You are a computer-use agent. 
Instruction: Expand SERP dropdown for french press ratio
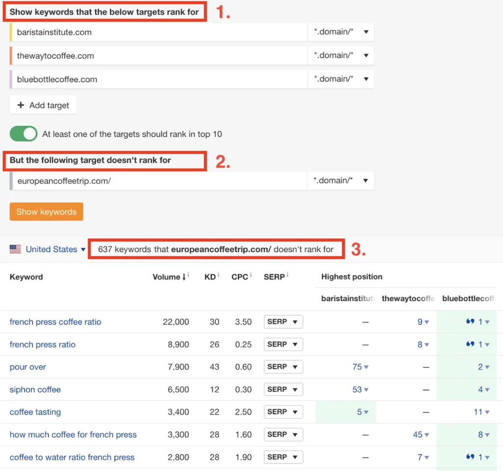tap(283, 344)
